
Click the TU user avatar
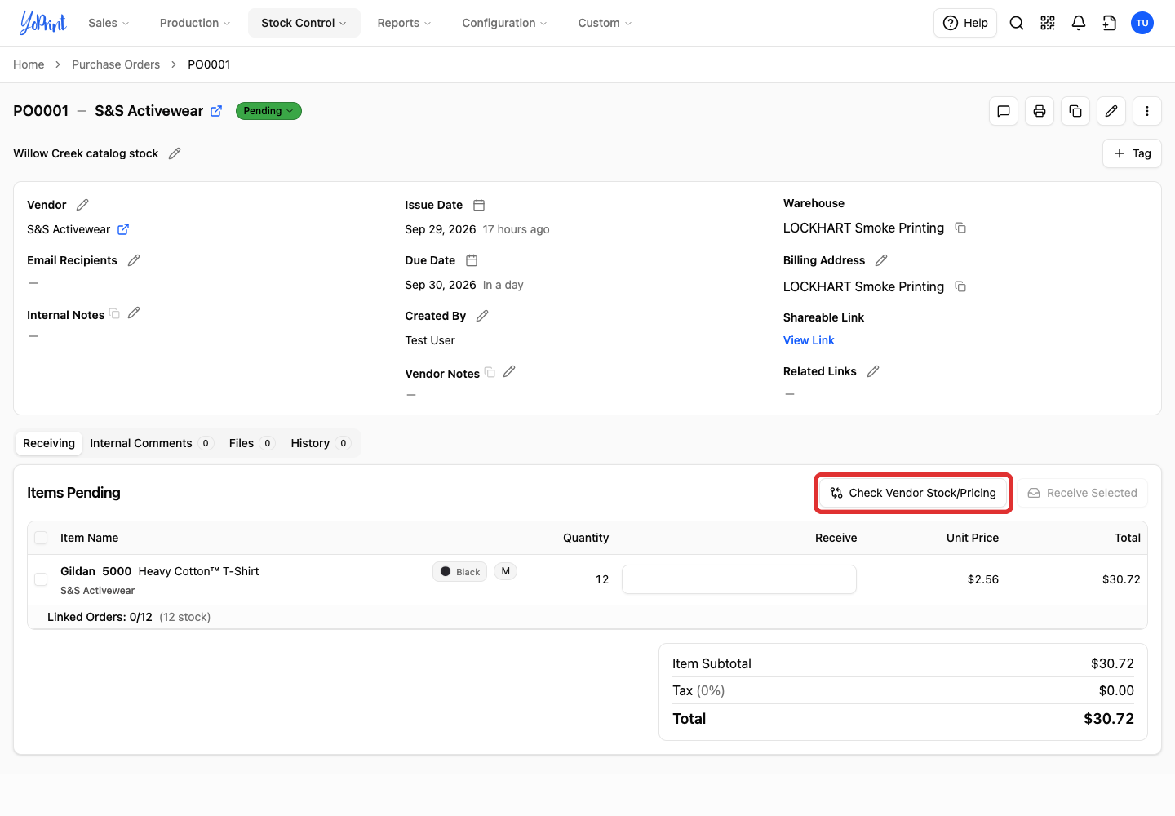click(x=1142, y=23)
